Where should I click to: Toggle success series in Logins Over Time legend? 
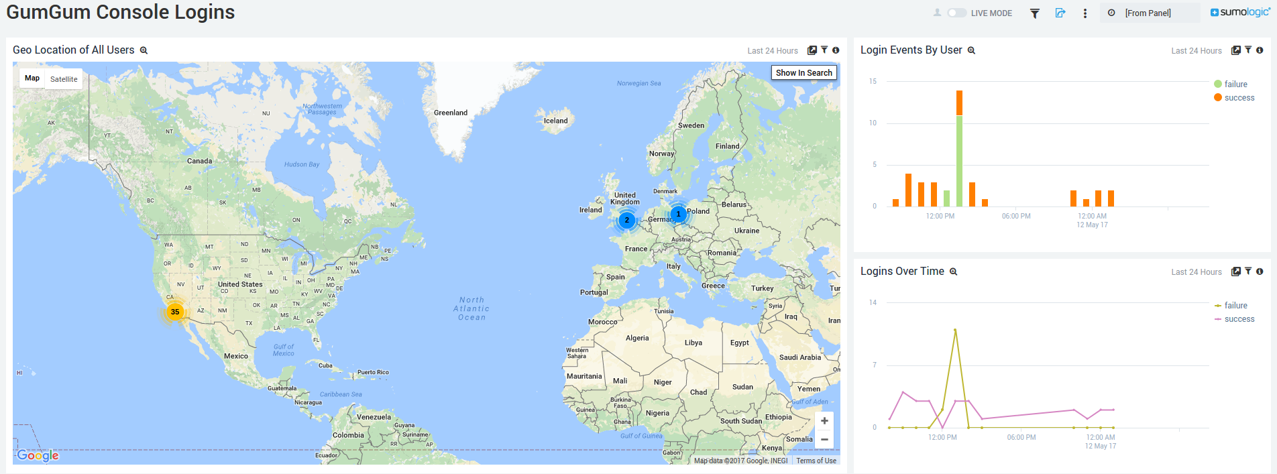(x=1234, y=319)
